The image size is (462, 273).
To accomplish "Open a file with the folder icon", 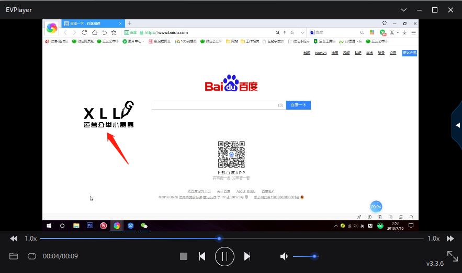I will coord(14,256).
